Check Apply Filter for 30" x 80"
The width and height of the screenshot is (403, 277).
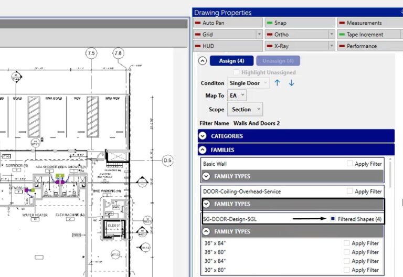coord(346,270)
